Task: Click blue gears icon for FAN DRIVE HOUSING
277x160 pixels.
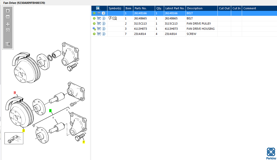Action: [94, 29]
